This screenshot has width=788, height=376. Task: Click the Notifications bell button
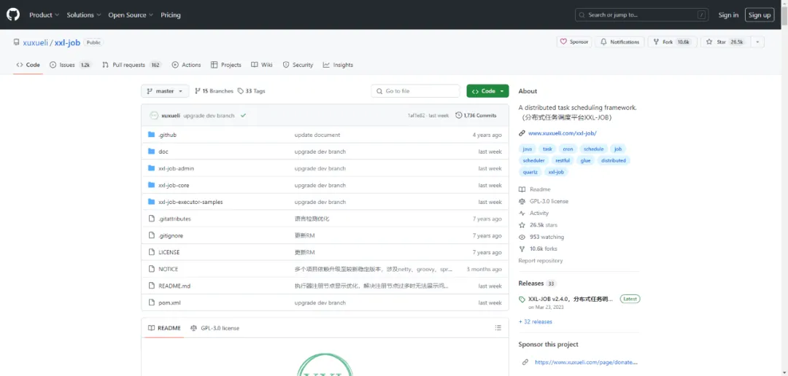pos(619,42)
